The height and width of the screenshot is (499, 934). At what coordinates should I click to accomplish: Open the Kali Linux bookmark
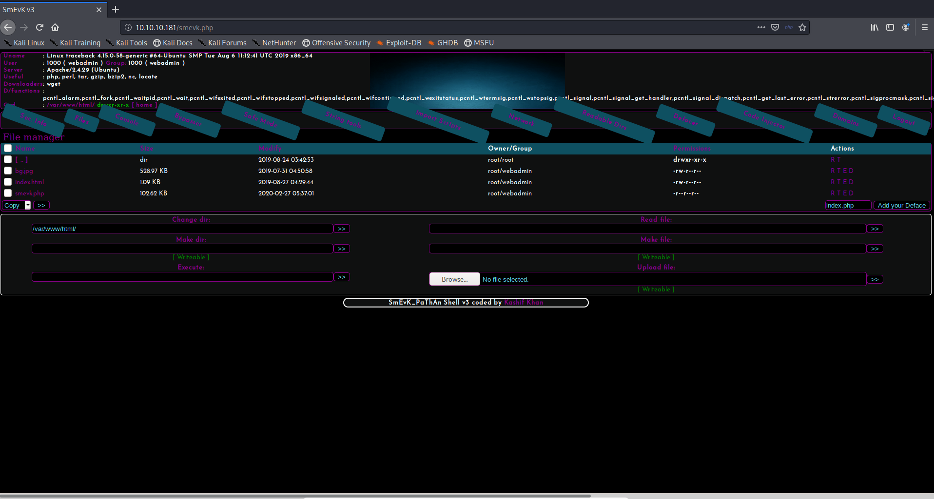(24, 43)
